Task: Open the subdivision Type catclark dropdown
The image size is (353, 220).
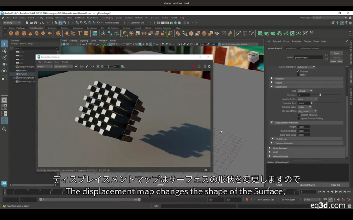Action: tap(305, 91)
